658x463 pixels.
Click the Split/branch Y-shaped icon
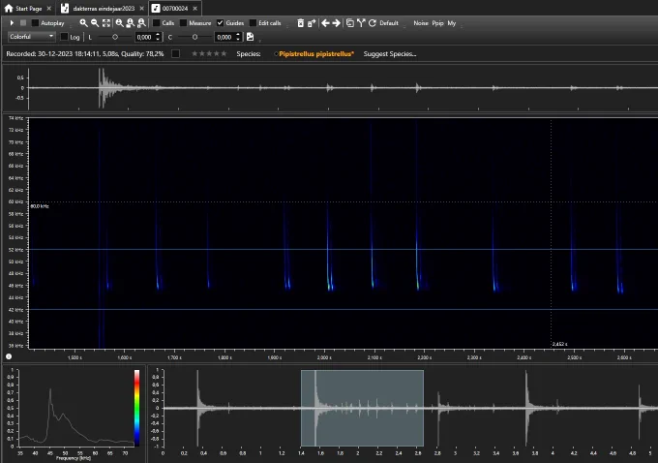[361, 22]
